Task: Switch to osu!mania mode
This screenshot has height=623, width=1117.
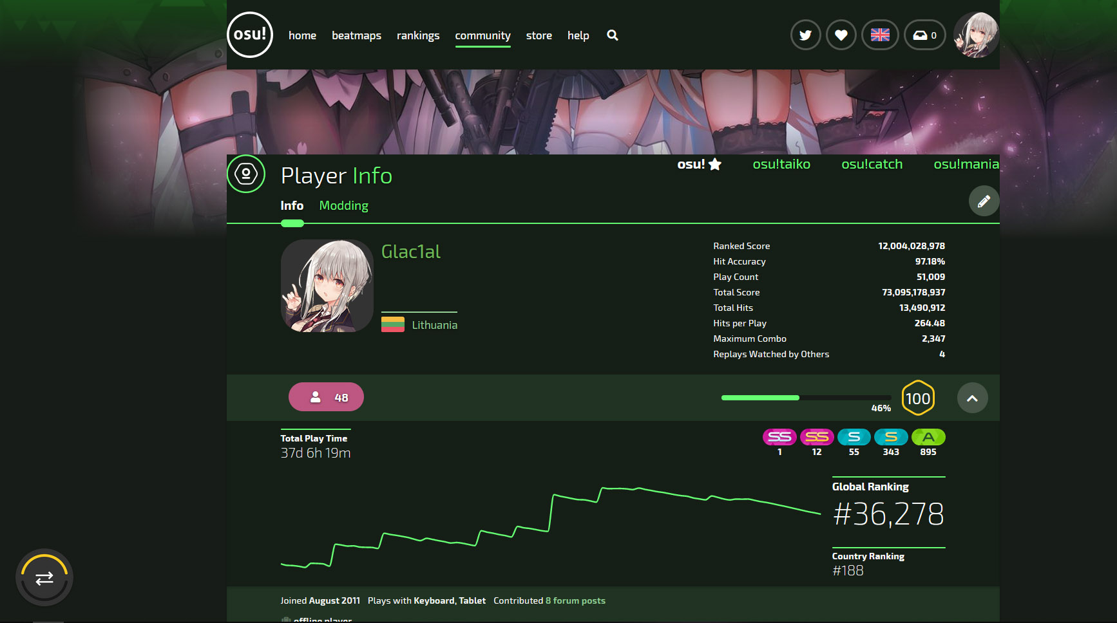Action: coord(966,164)
